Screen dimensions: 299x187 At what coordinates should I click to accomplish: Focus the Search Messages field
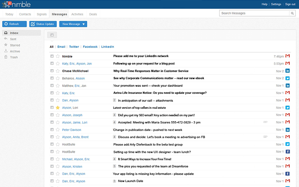point(255,13)
